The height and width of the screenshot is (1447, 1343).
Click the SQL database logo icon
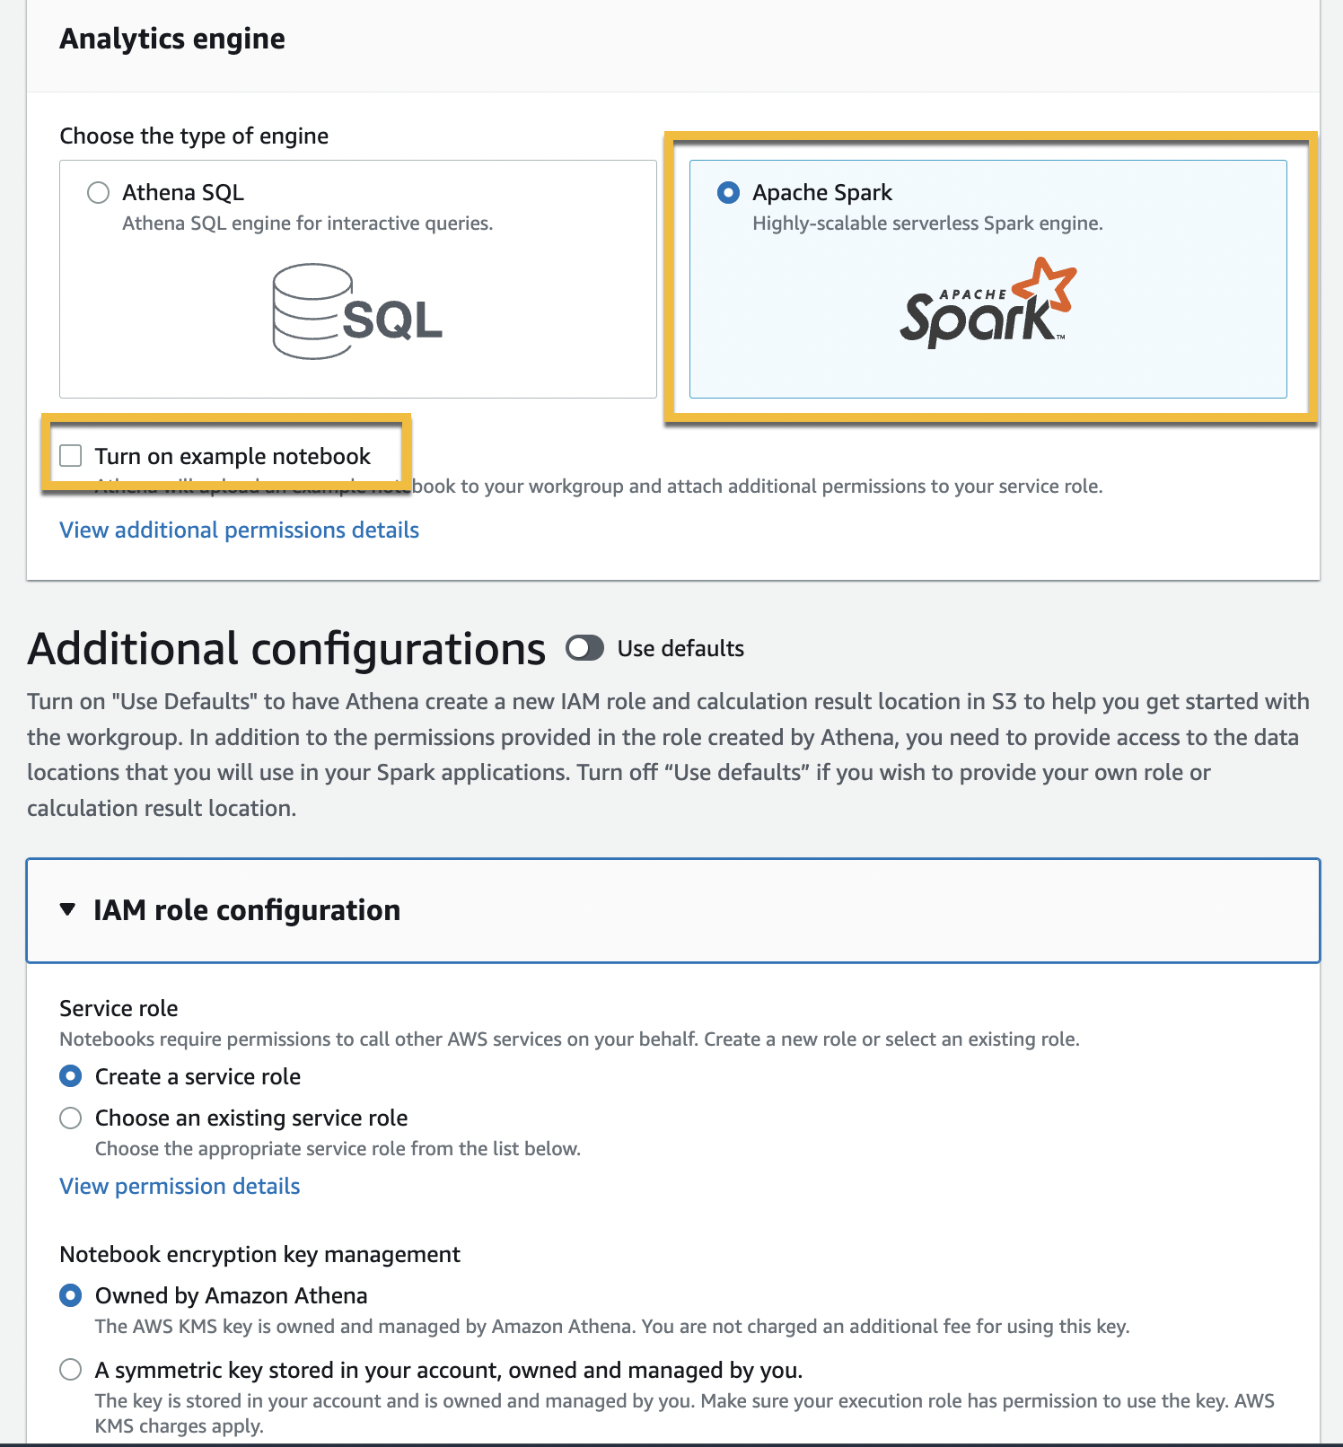click(356, 311)
